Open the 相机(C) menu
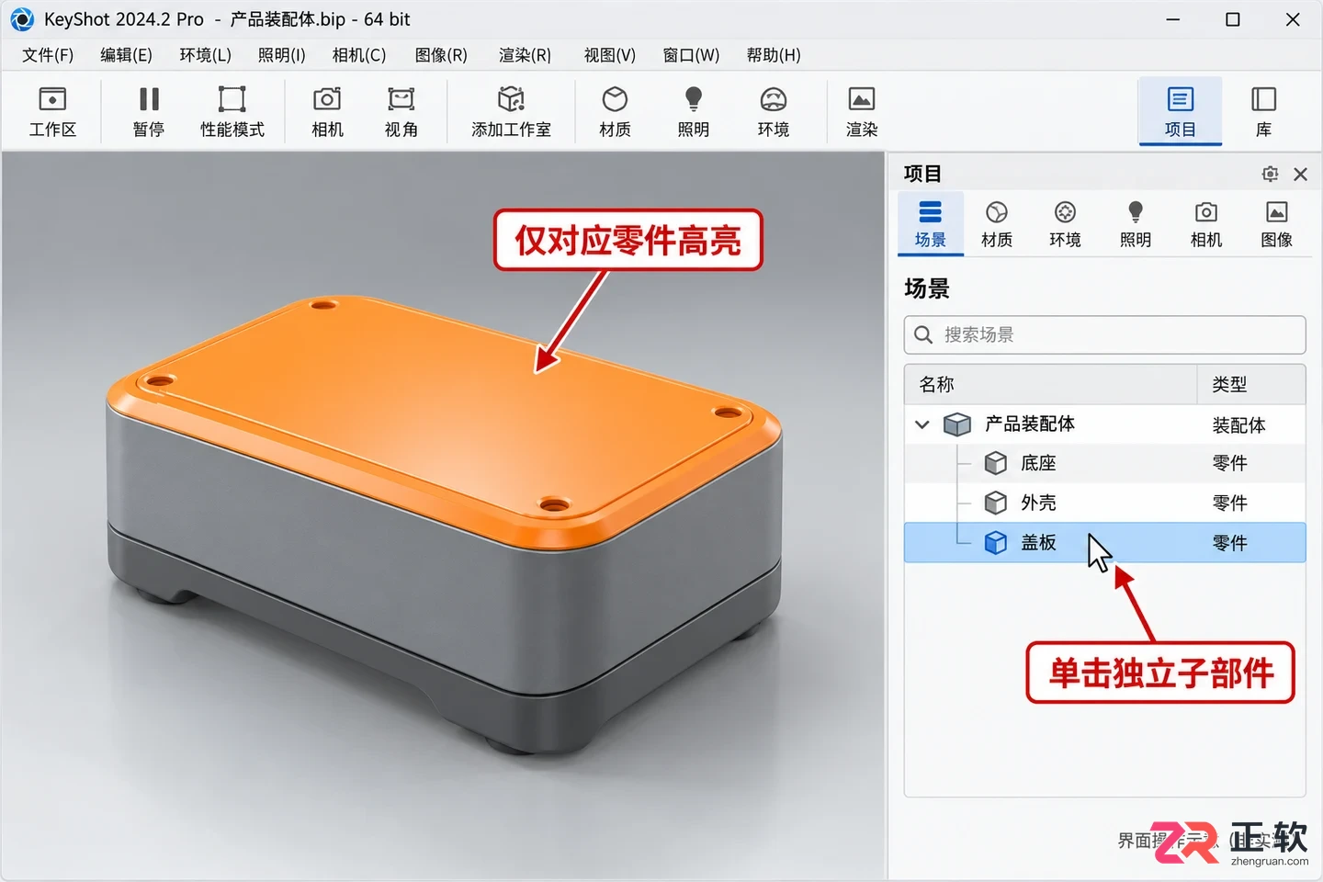The width and height of the screenshot is (1323, 882). 359,55
